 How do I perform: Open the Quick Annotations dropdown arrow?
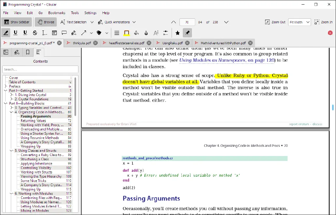click(x=134, y=22)
